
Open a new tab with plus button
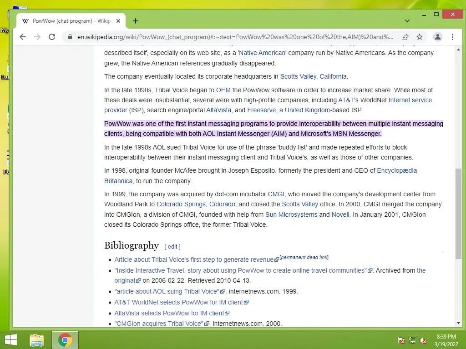pos(136,21)
